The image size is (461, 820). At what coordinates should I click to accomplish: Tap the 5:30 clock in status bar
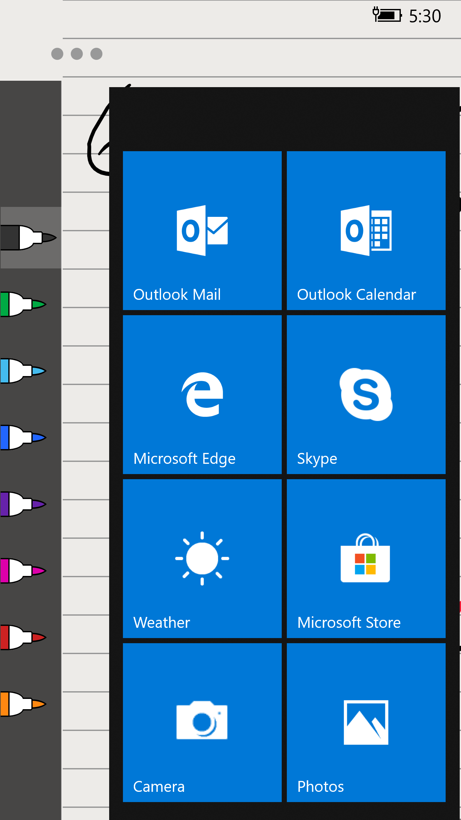pos(425,16)
